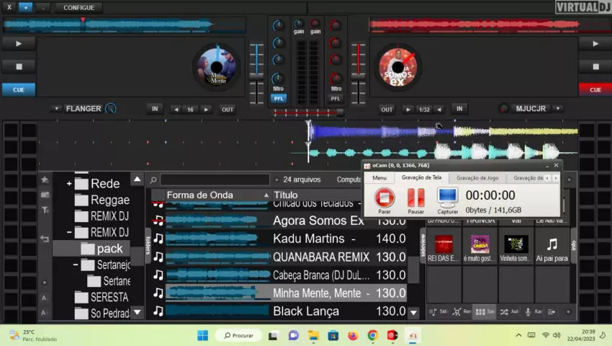Open the oCam Menu tab
612x346 pixels.
(379, 177)
